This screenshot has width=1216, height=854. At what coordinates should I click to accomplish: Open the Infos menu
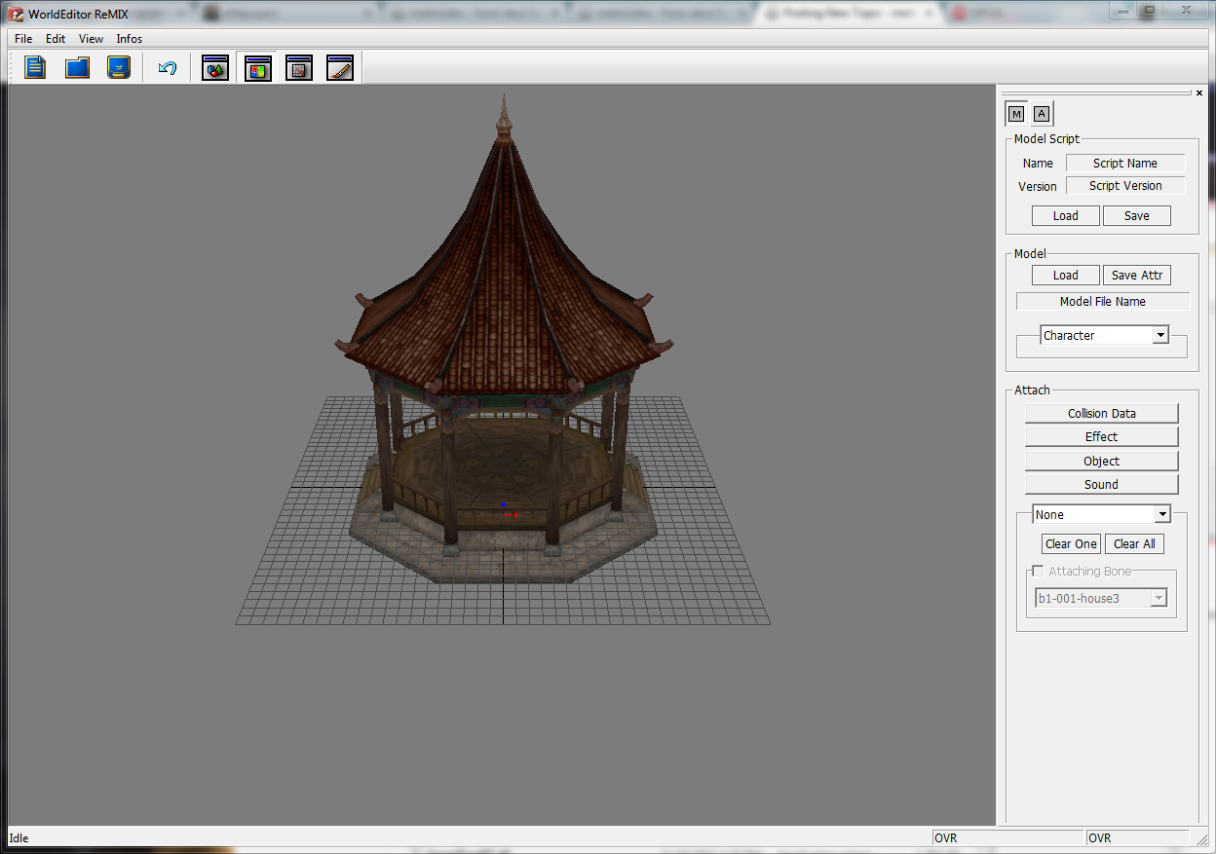[129, 38]
